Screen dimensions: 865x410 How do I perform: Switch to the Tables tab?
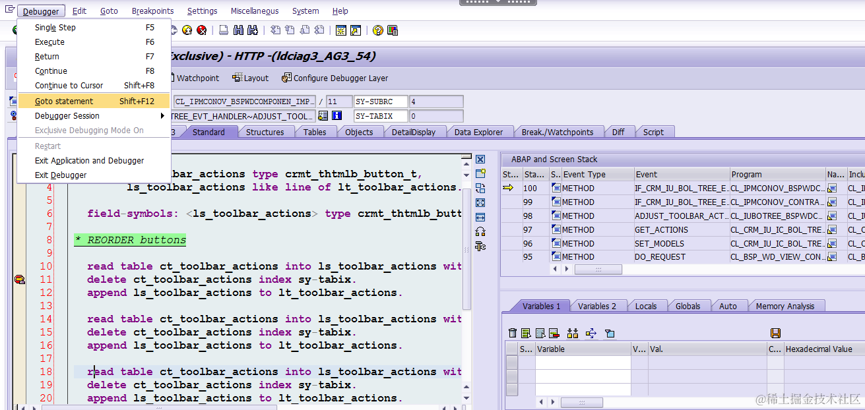pos(315,132)
